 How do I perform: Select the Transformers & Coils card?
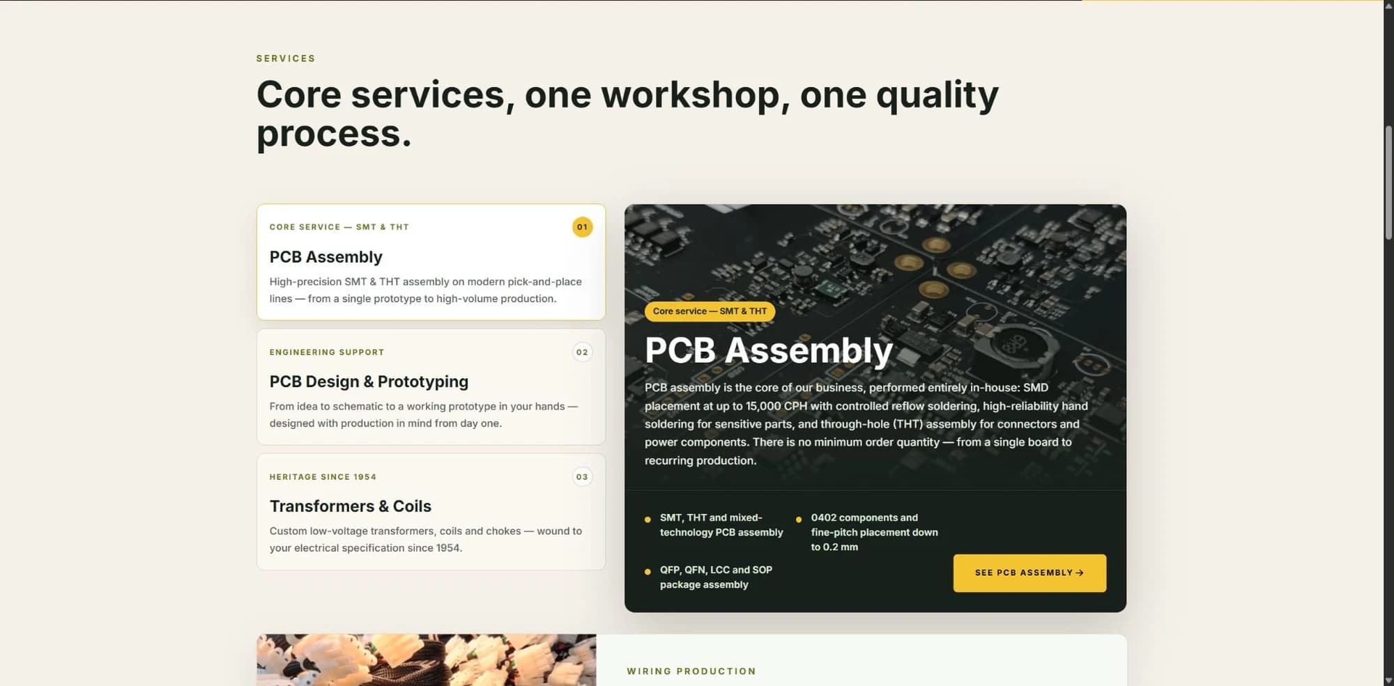click(431, 512)
